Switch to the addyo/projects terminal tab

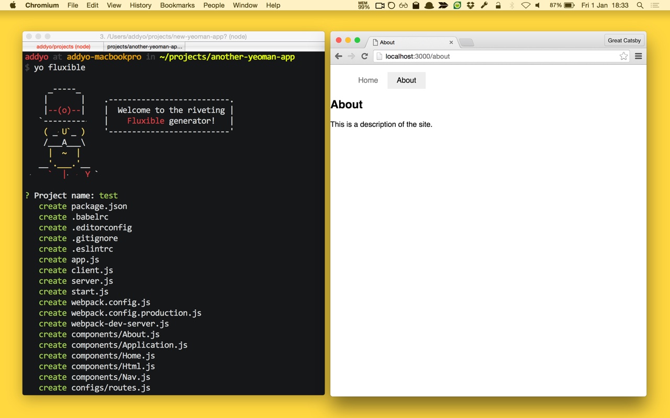click(63, 47)
